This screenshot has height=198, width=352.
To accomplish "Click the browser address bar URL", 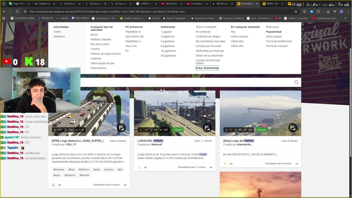I will [x=107, y=12].
